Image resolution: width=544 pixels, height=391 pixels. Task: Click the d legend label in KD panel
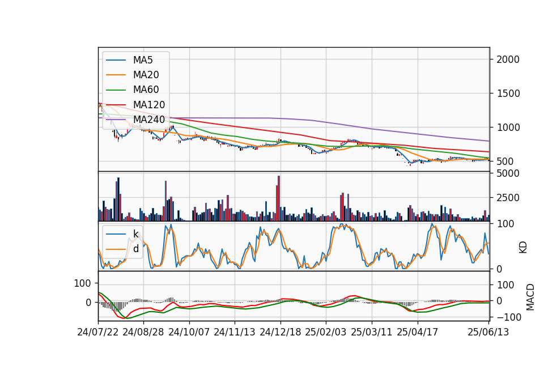[x=135, y=249]
